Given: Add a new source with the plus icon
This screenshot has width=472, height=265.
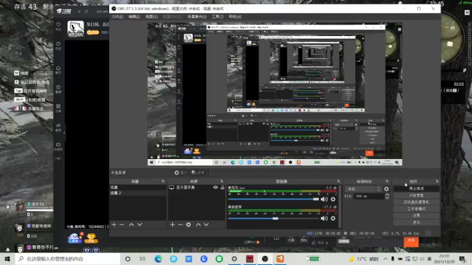Looking at the screenshot, I should 172,224.
